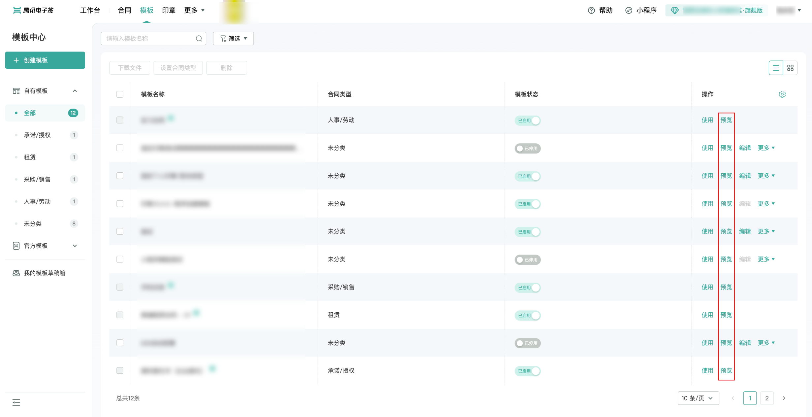812x417 pixels.
Task: Switch to list view layout
Action: pyautogui.click(x=776, y=68)
